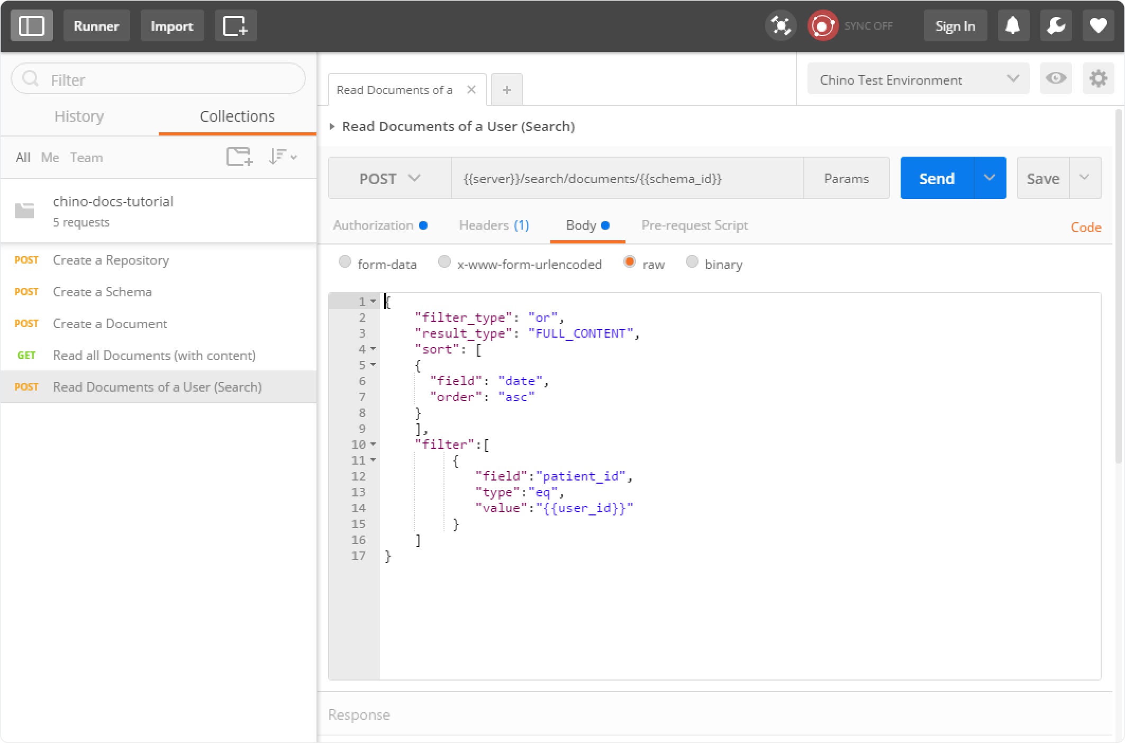This screenshot has width=1125, height=743.
Task: Open the Interceptor icon in the top bar
Action: [x=780, y=25]
